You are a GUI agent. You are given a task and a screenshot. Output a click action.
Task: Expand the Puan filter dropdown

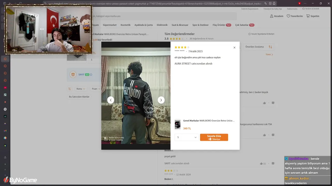tap(96, 89)
